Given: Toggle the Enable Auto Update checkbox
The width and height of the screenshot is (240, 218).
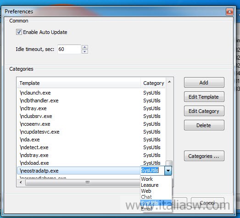Looking at the screenshot, I should [x=19, y=32].
